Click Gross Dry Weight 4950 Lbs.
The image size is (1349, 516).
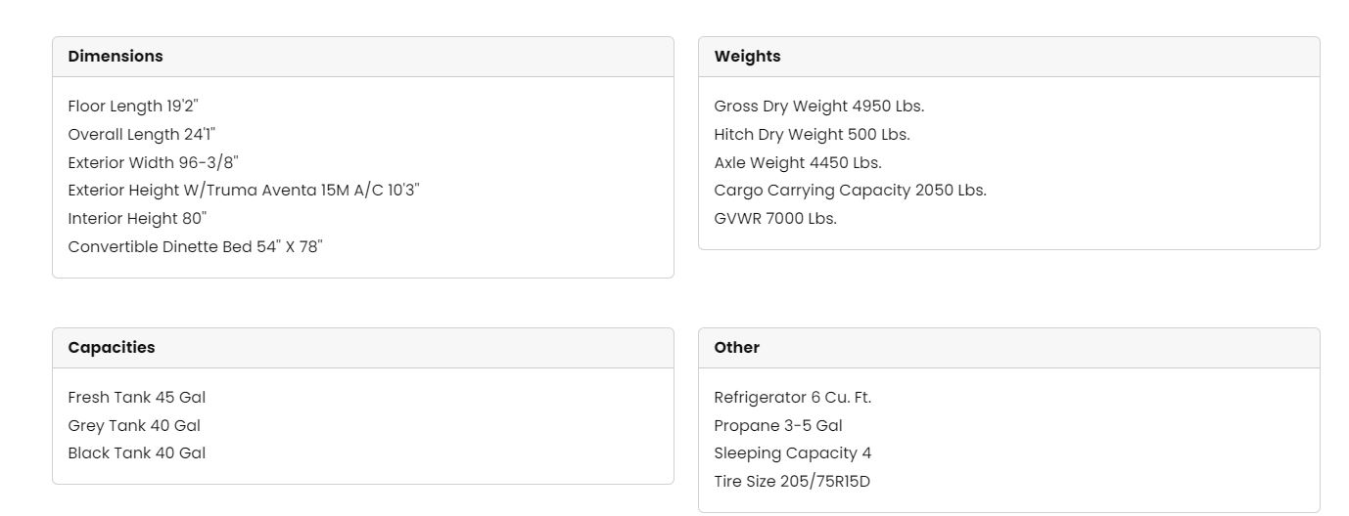point(819,106)
